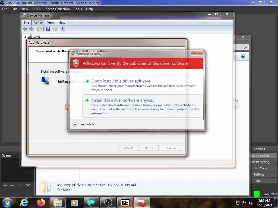Click Stop Streaming in OBS Controls

coord(264,156)
